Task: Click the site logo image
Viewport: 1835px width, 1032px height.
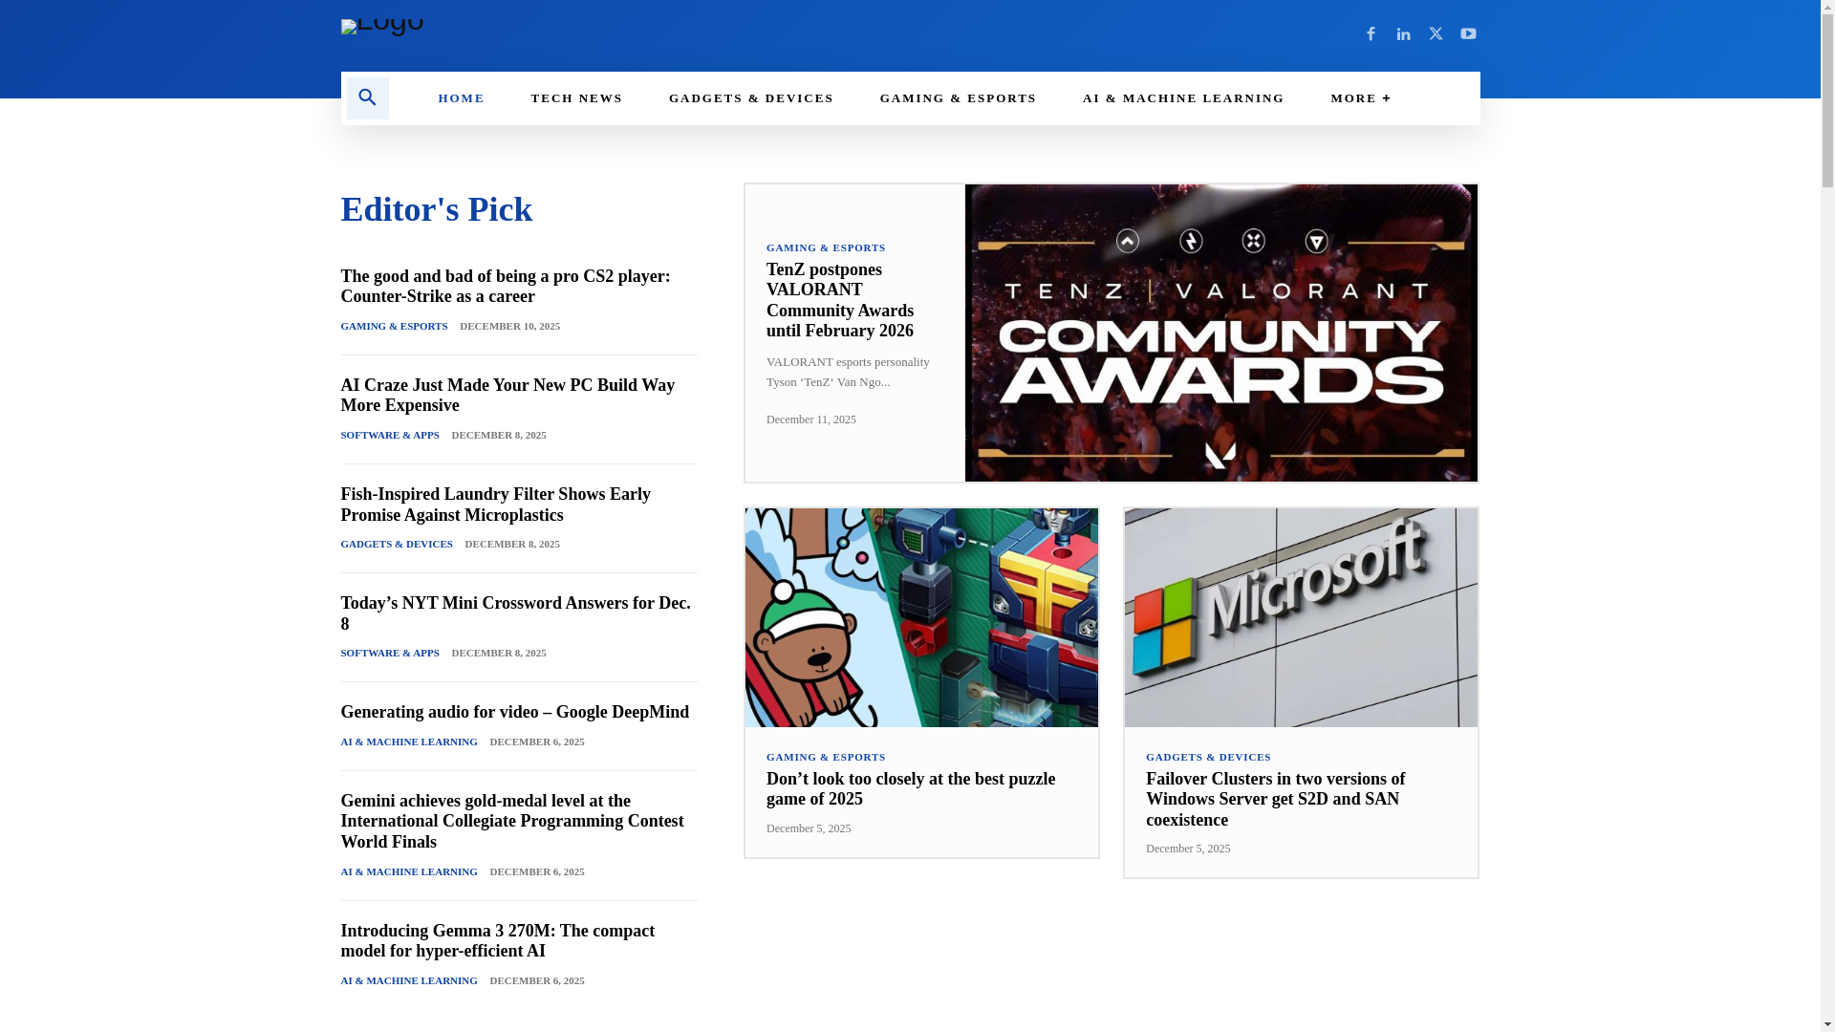Action: [x=382, y=27]
